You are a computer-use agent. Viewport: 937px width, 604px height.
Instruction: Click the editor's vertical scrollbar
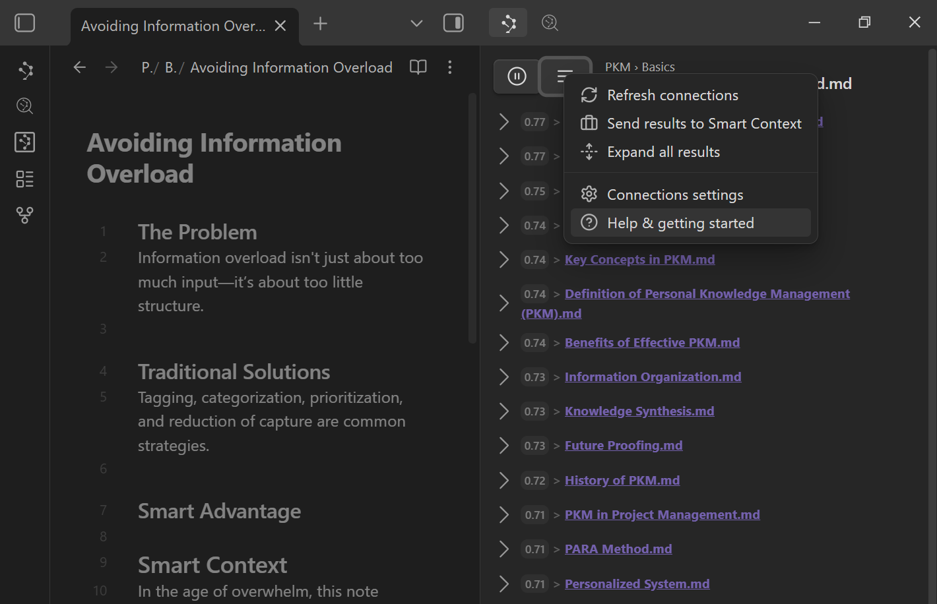tap(472, 218)
